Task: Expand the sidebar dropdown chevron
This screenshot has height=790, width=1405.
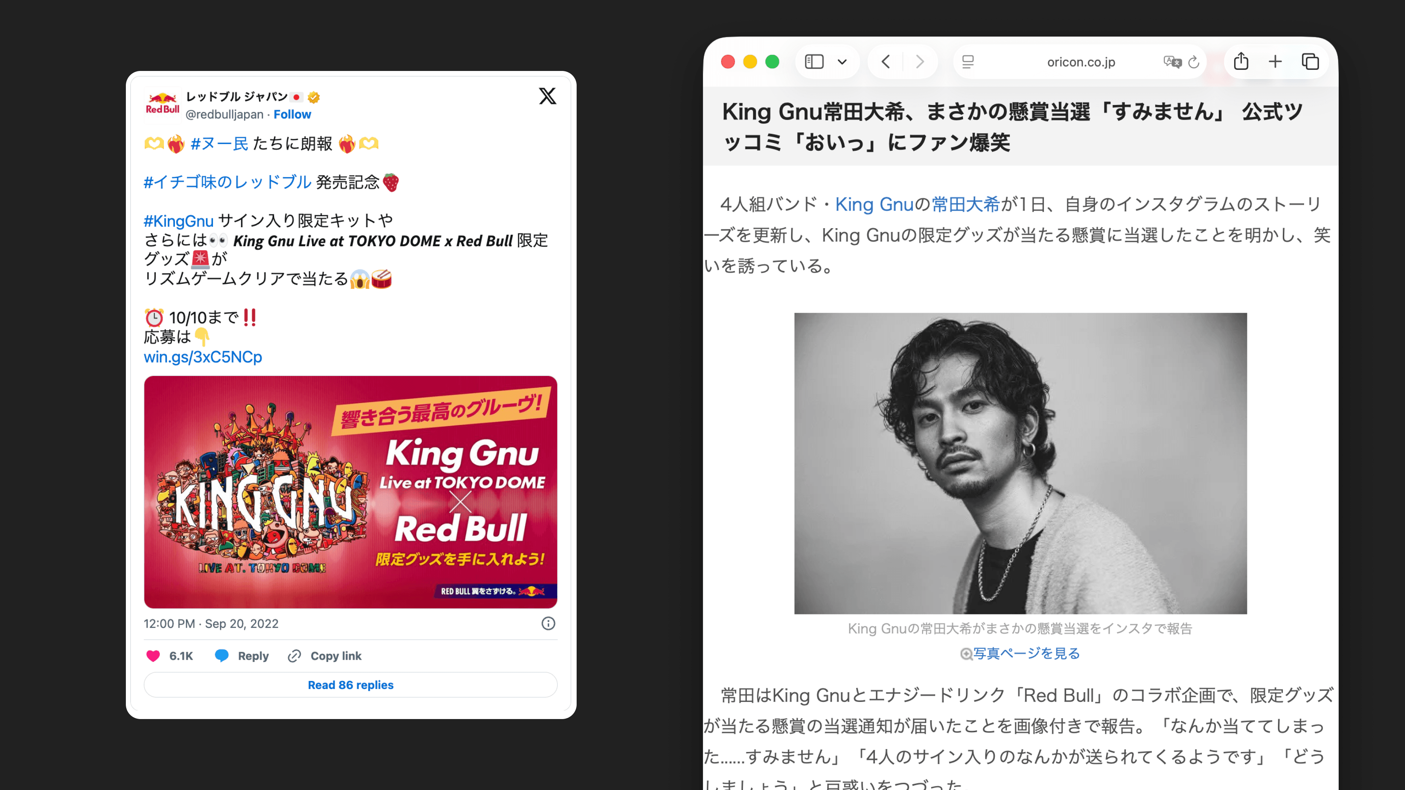Action: click(x=842, y=61)
